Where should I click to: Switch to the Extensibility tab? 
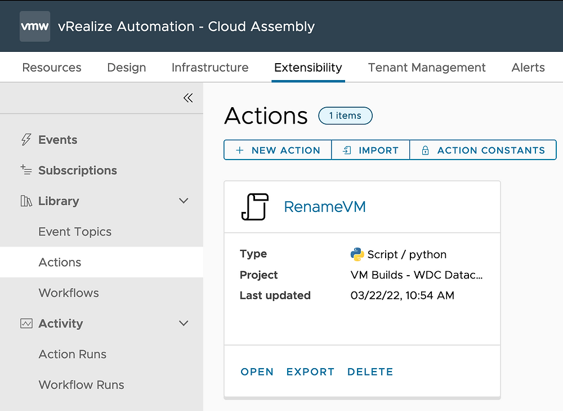(x=308, y=67)
